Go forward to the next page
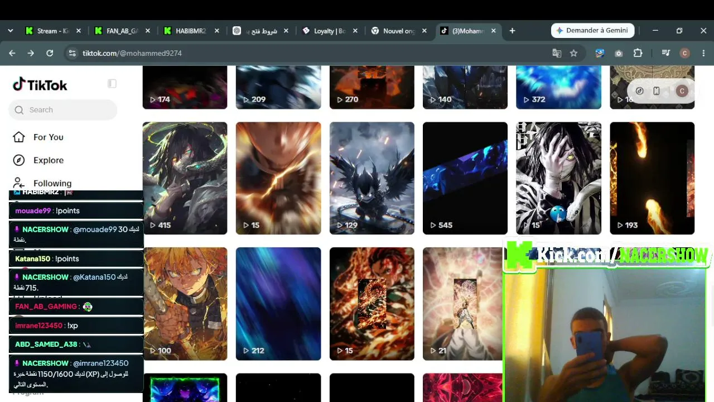 click(x=31, y=53)
